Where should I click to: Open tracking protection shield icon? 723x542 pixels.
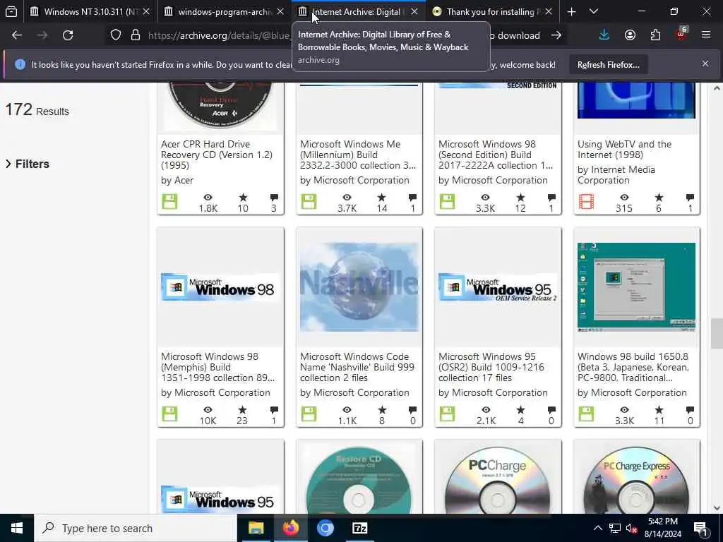click(x=116, y=35)
